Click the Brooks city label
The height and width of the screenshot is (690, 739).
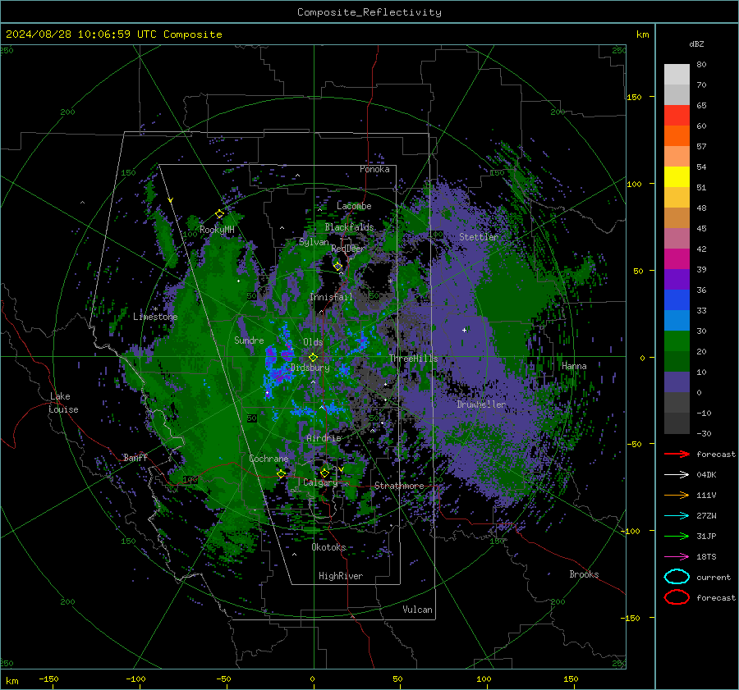(x=584, y=574)
